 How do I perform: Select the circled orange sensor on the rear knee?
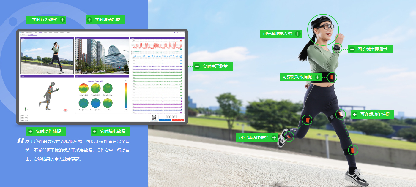[x=307, y=120]
